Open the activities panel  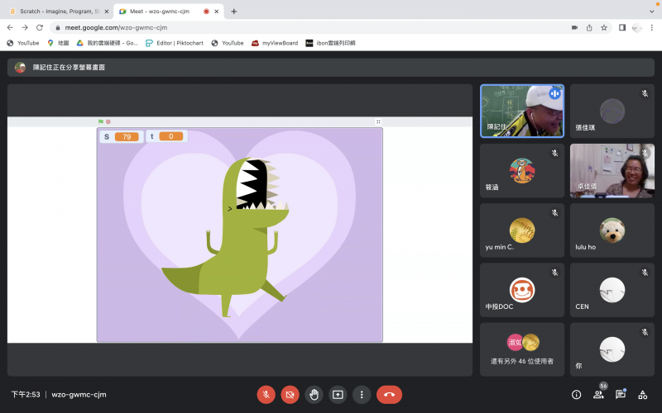(642, 395)
